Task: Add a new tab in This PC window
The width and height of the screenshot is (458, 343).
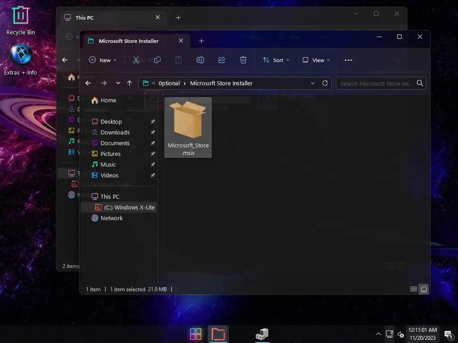Action: 178,18
